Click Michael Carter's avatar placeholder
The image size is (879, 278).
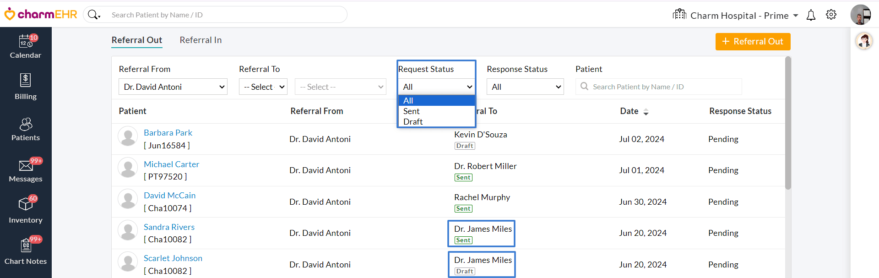pos(128,168)
